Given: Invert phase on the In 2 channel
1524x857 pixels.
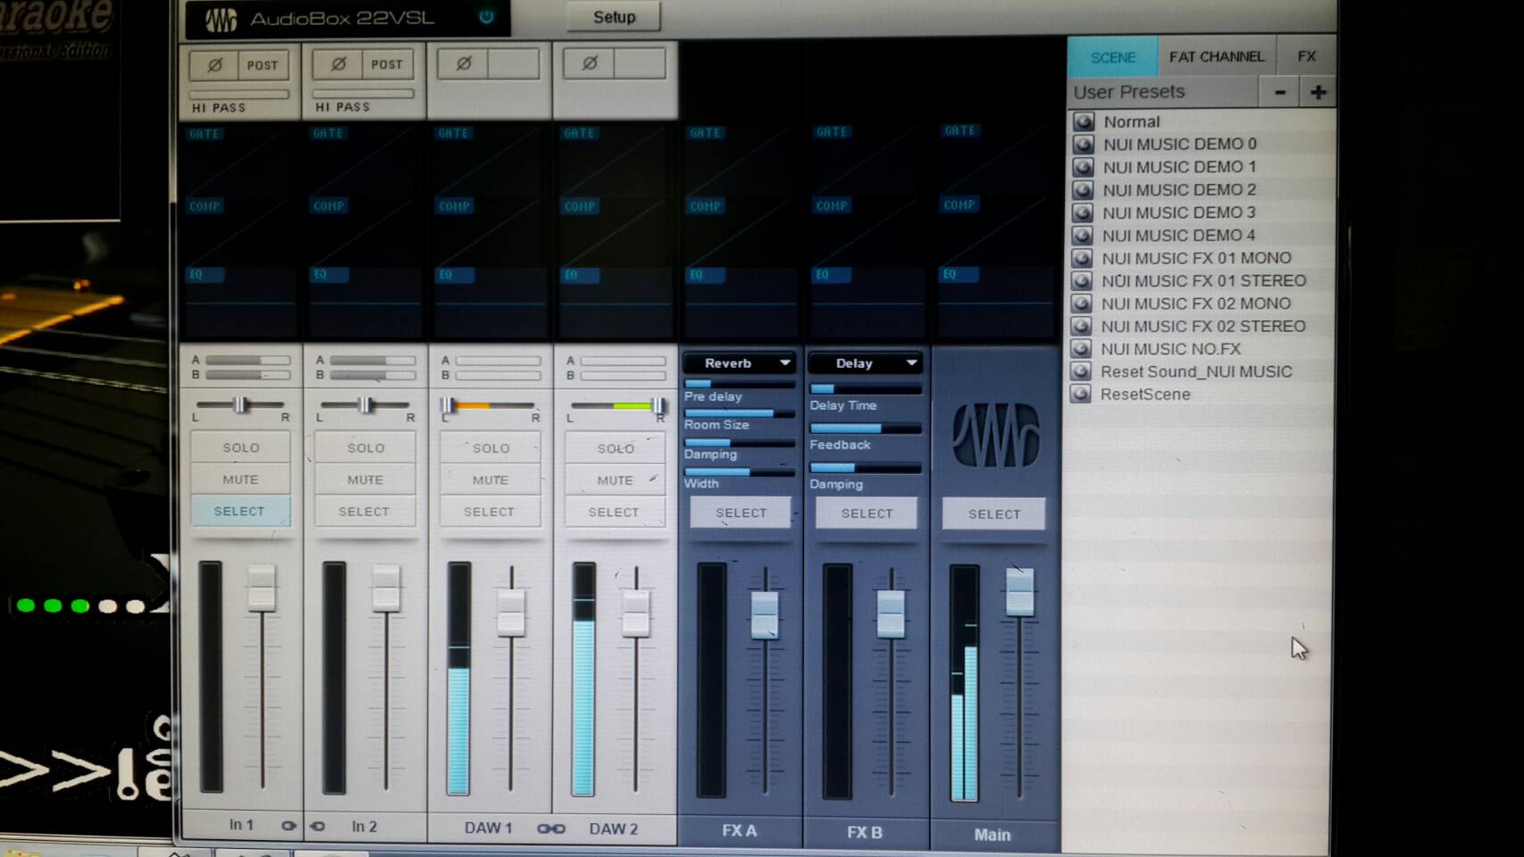Looking at the screenshot, I should click(339, 64).
